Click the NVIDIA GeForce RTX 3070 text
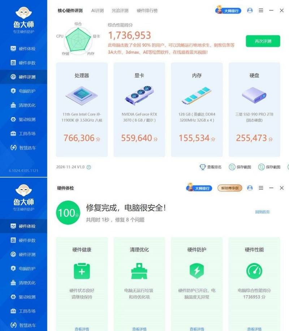The image size is (289, 331). coord(139,117)
